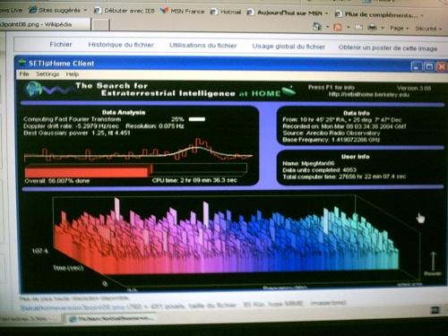
Task: Click the 'Version 3.08' text
Action: click(414, 88)
